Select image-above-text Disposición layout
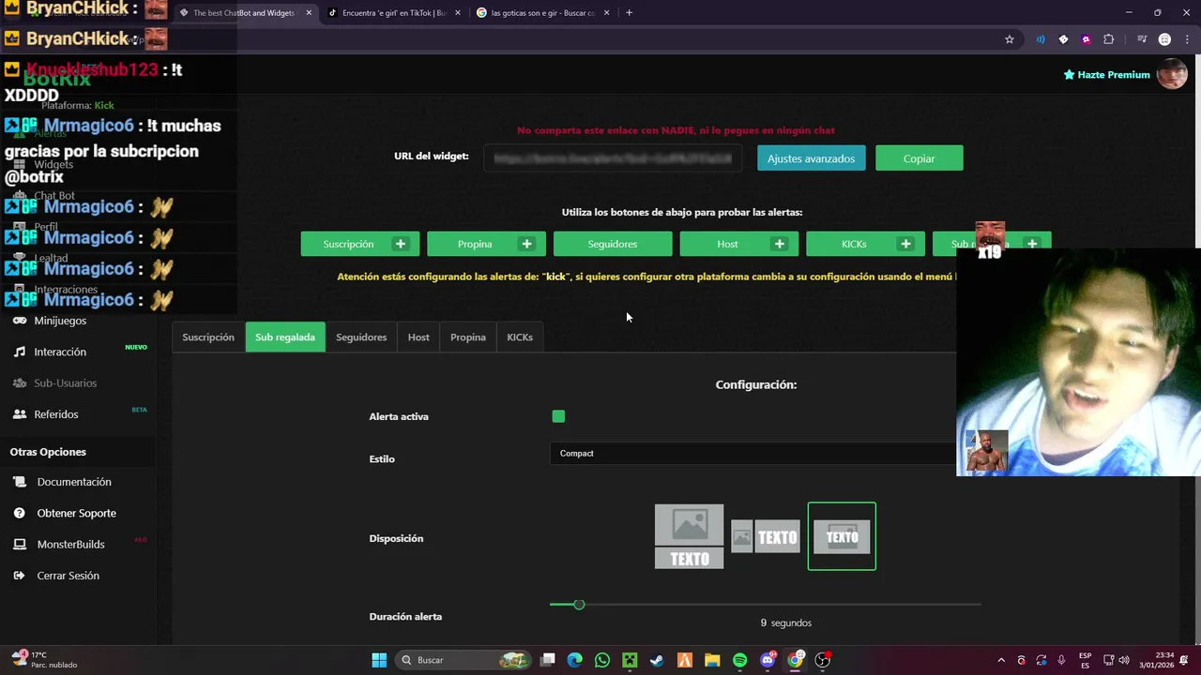The height and width of the screenshot is (675, 1201). click(689, 536)
